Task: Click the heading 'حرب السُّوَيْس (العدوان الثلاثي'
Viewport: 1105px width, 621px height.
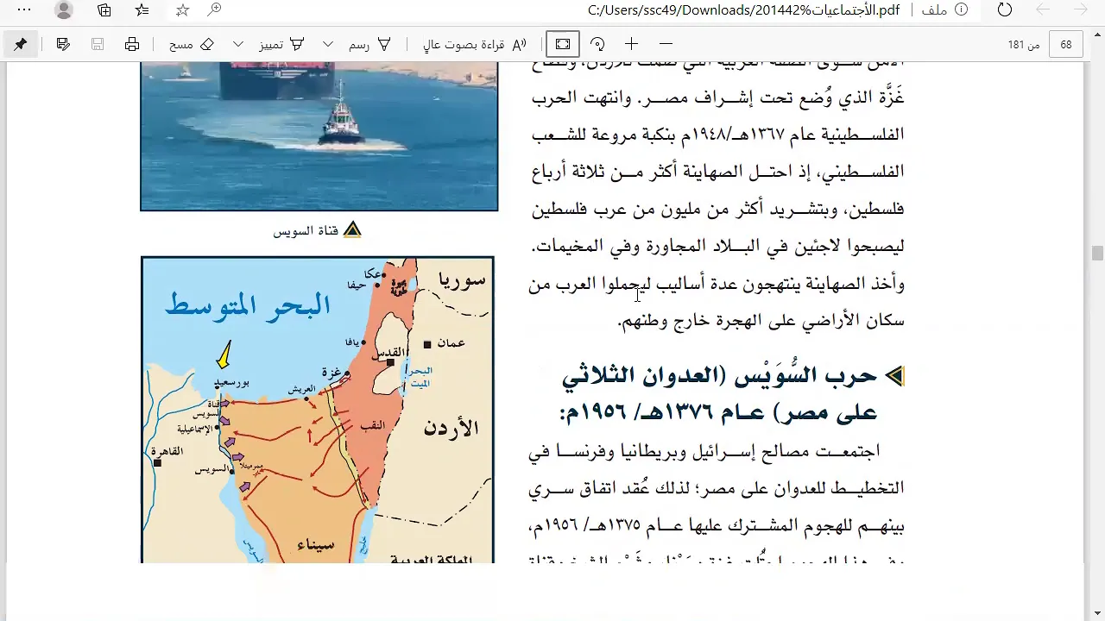Action: click(719, 376)
